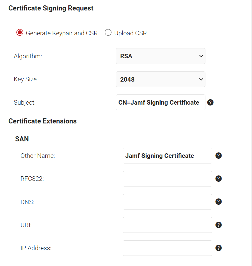Viewport: 252px width, 266px height.
Task: Focus the Other Name text field
Action: (167, 156)
